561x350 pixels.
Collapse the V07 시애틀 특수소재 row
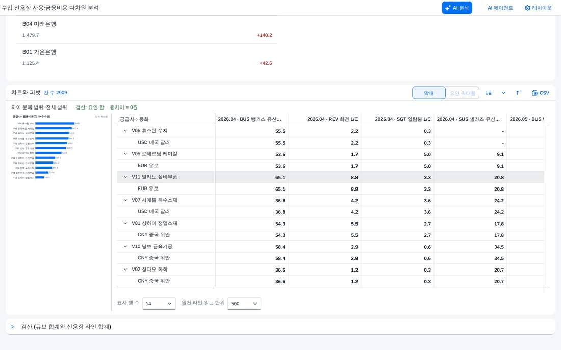(125, 200)
